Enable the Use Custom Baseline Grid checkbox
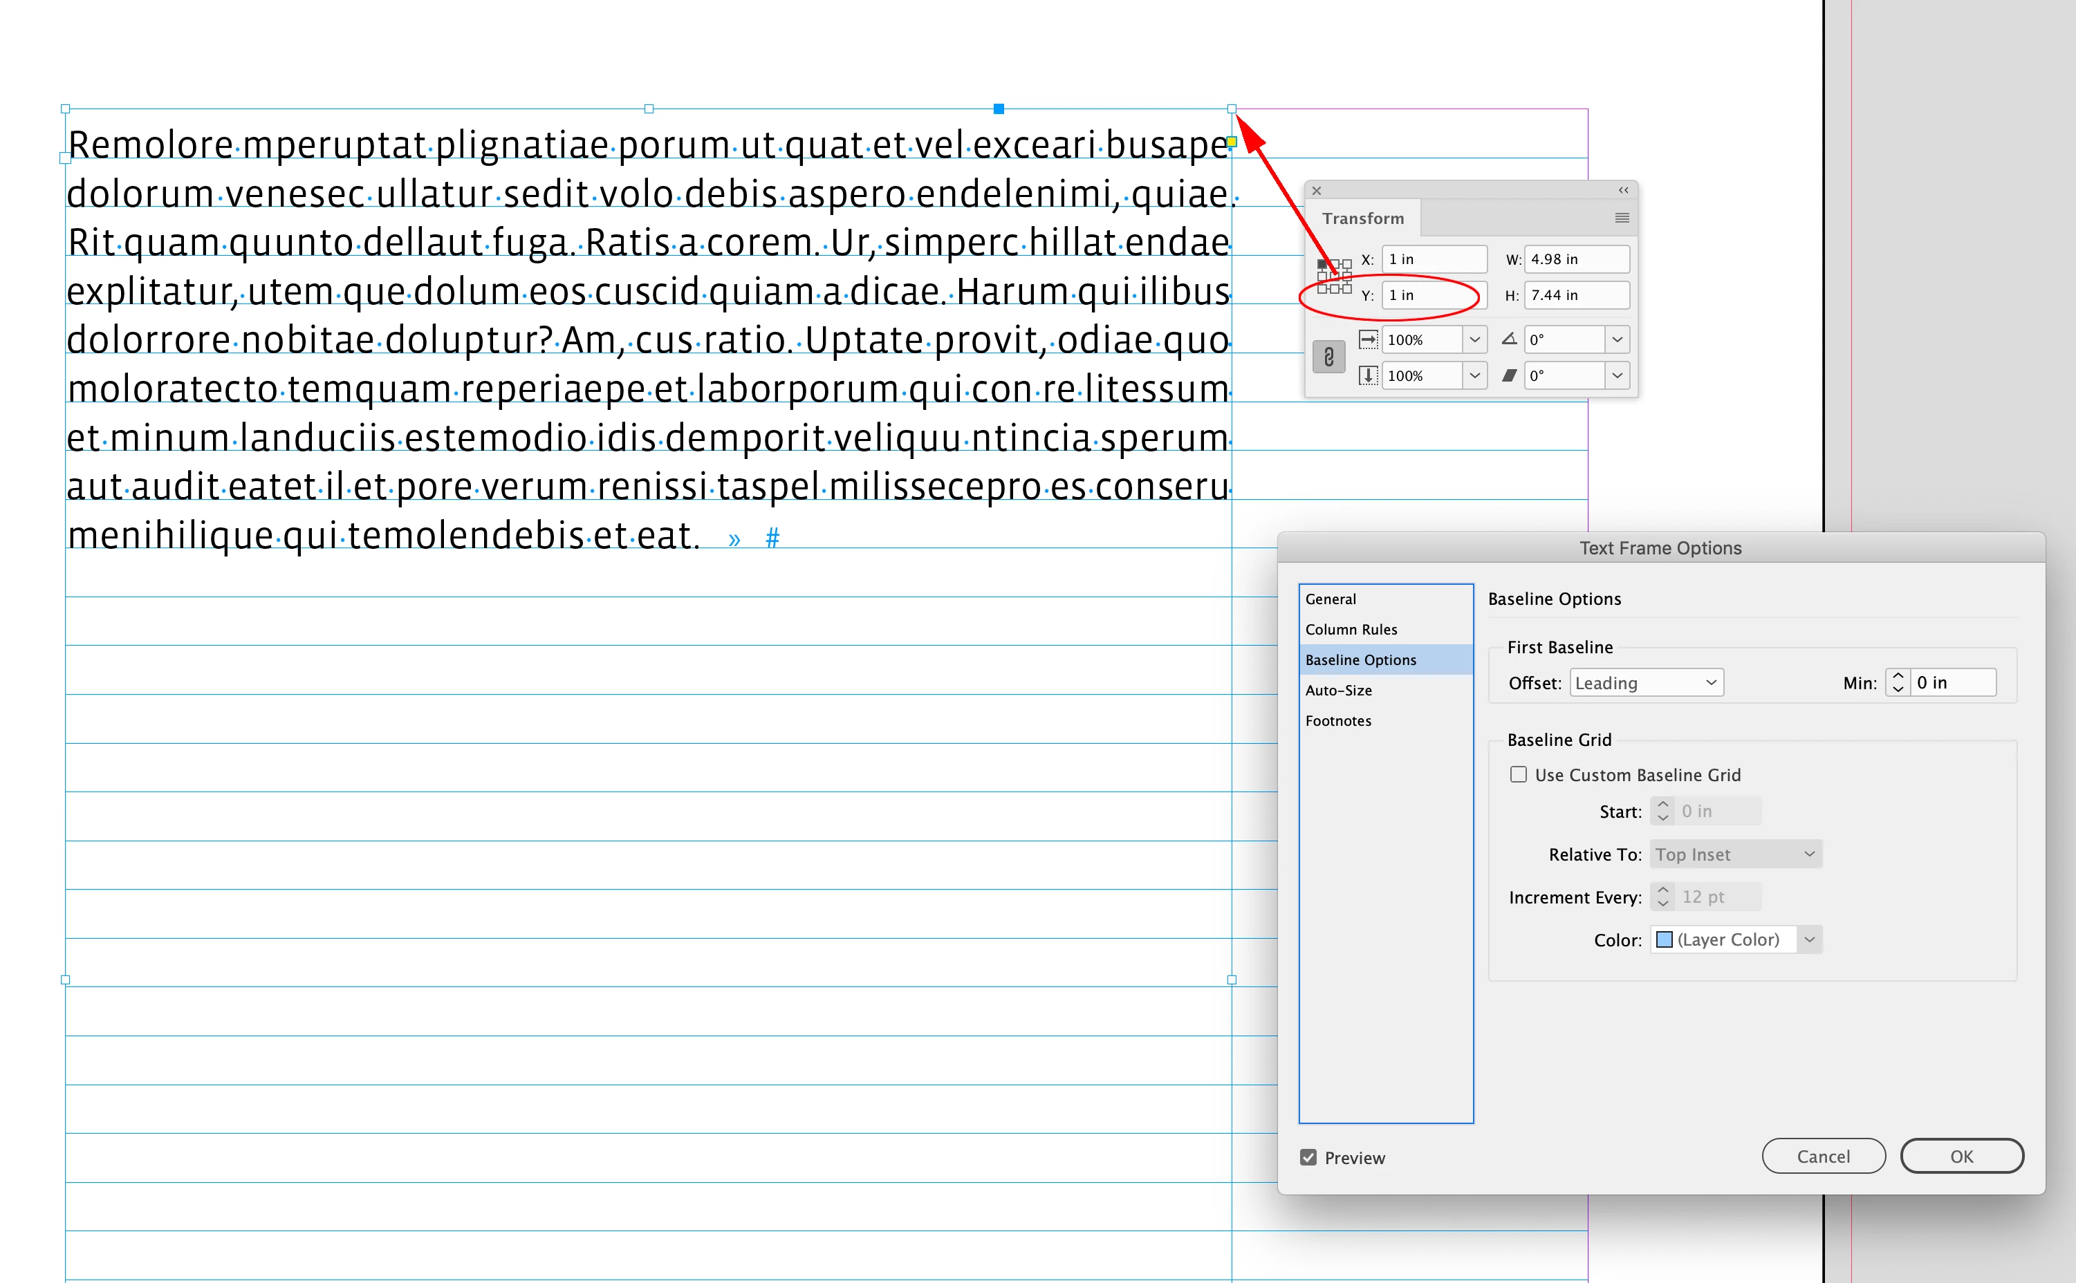The image size is (2076, 1283). click(x=1519, y=774)
